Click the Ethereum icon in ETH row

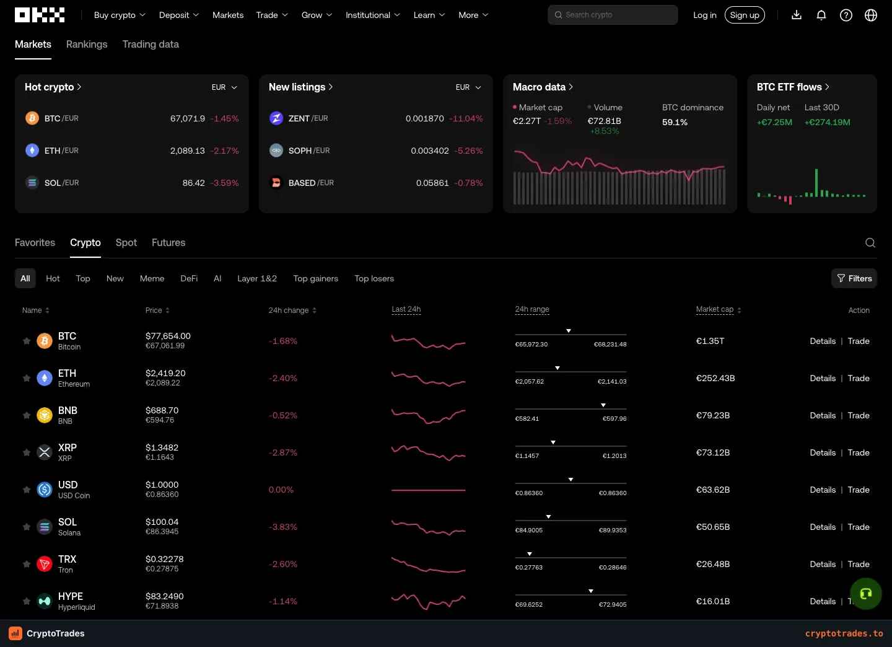tap(45, 378)
